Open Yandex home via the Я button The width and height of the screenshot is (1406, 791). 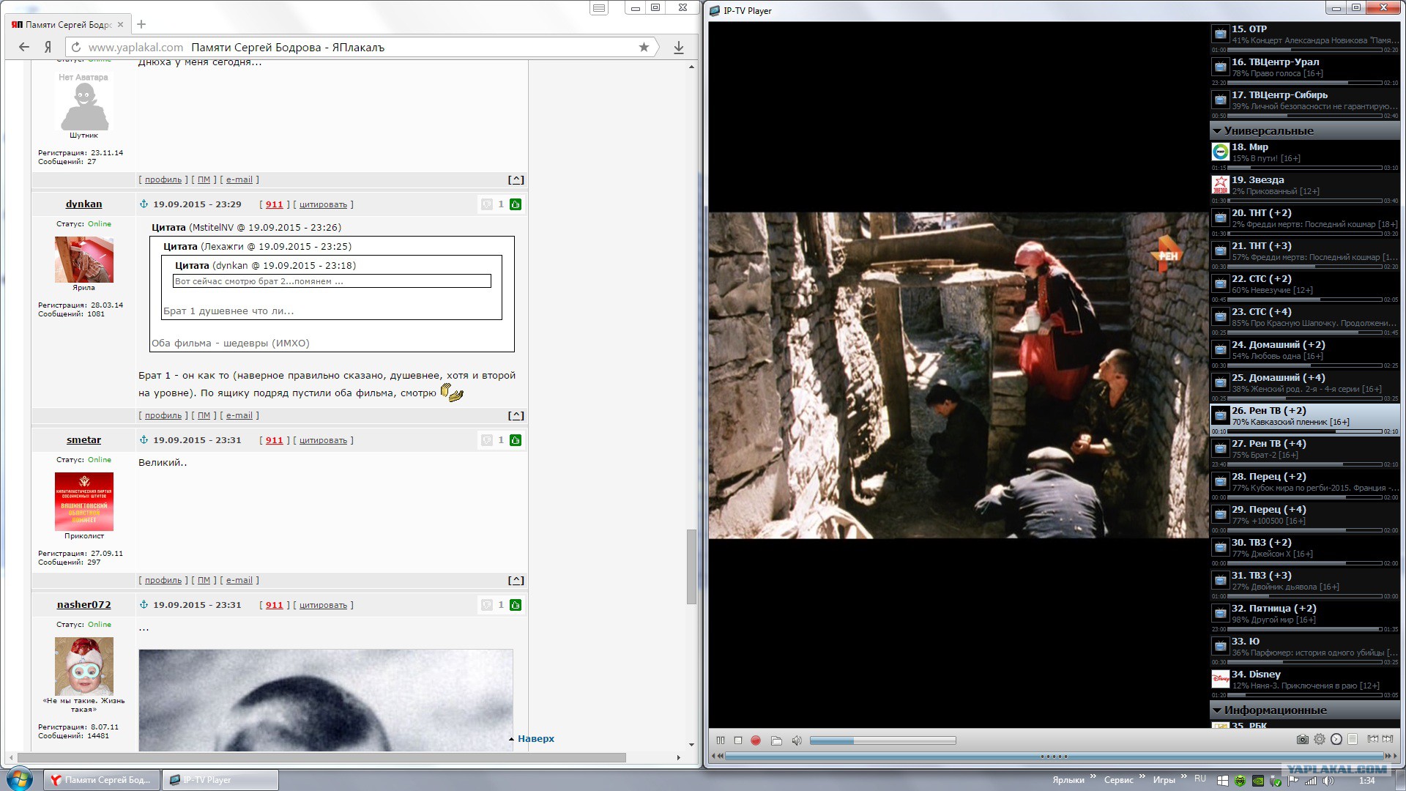[48, 47]
